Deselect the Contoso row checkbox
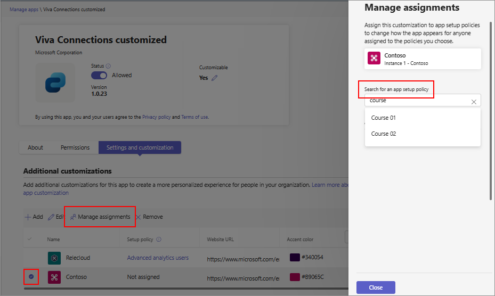The image size is (495, 296). [x=31, y=276]
